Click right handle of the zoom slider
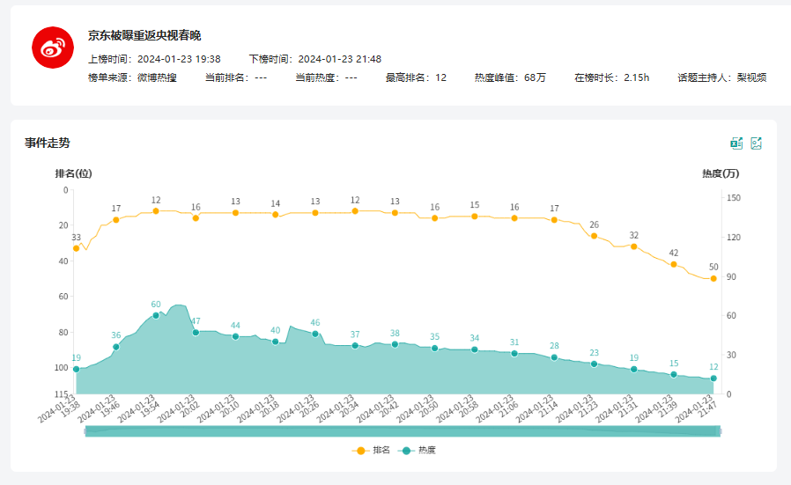The height and width of the screenshot is (485, 791). coord(720,431)
